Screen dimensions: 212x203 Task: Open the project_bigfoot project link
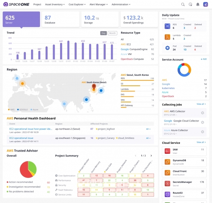pyautogui.click(x=106, y=129)
